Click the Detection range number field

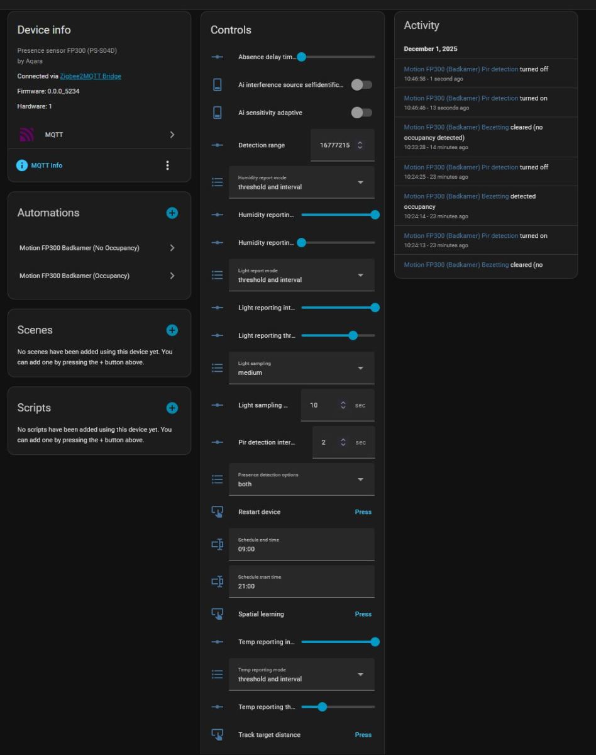click(334, 145)
